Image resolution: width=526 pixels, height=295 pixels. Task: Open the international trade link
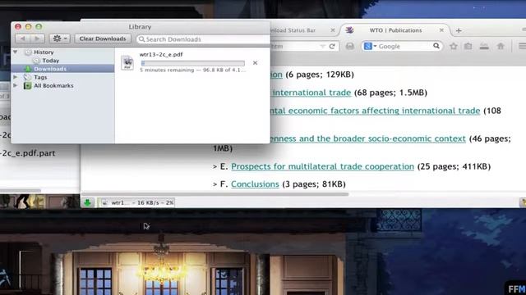311,93
